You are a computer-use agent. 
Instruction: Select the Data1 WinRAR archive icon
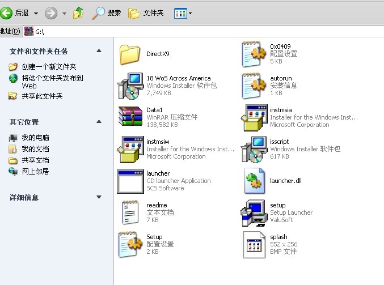130,116
